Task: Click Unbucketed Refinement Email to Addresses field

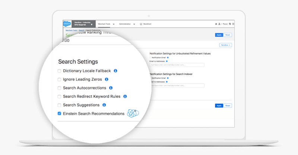Action: 177,65
